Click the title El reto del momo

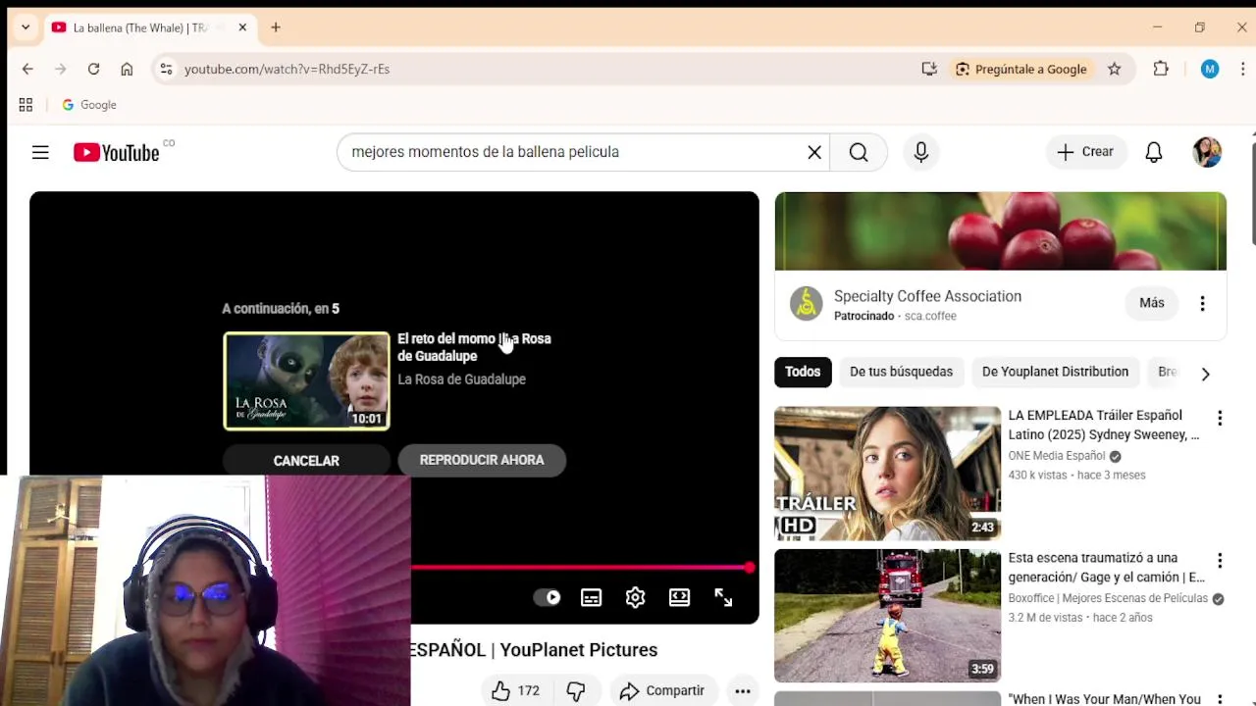(x=474, y=347)
